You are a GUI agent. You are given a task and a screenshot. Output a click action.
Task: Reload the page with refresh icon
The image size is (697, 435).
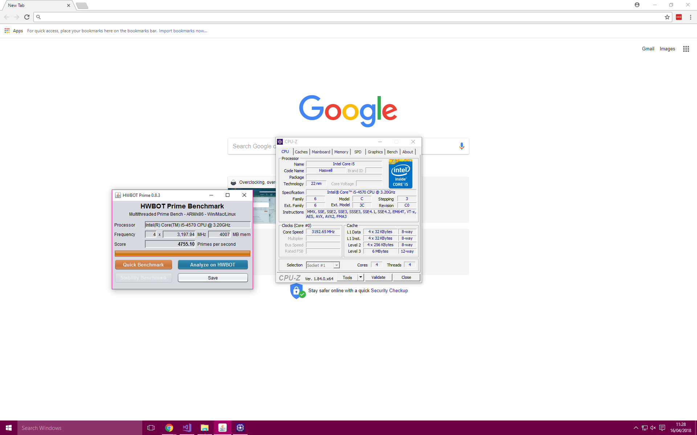tap(27, 17)
